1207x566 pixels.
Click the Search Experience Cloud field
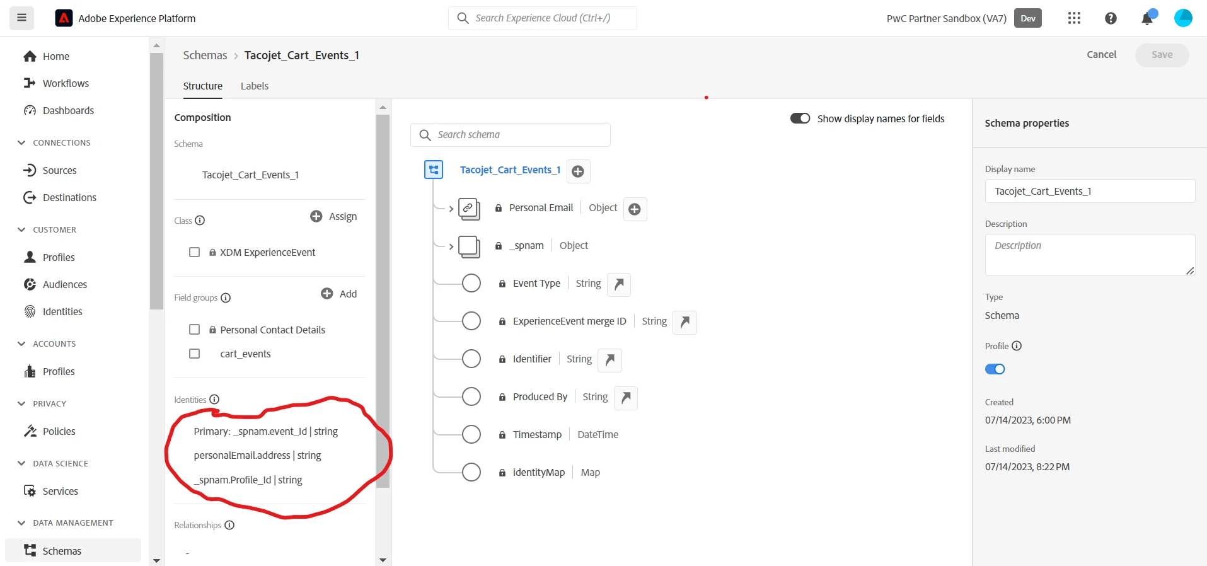click(543, 18)
